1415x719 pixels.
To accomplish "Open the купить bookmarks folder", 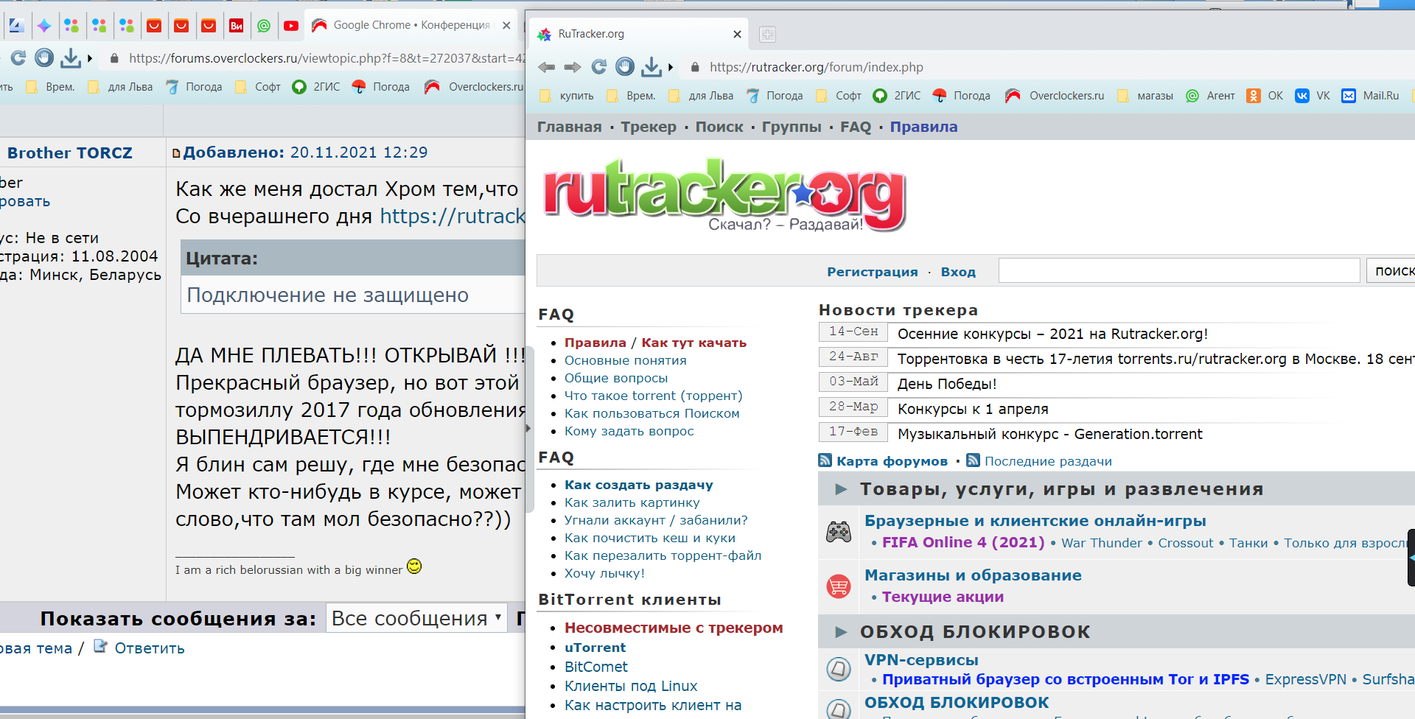I will (x=567, y=96).
